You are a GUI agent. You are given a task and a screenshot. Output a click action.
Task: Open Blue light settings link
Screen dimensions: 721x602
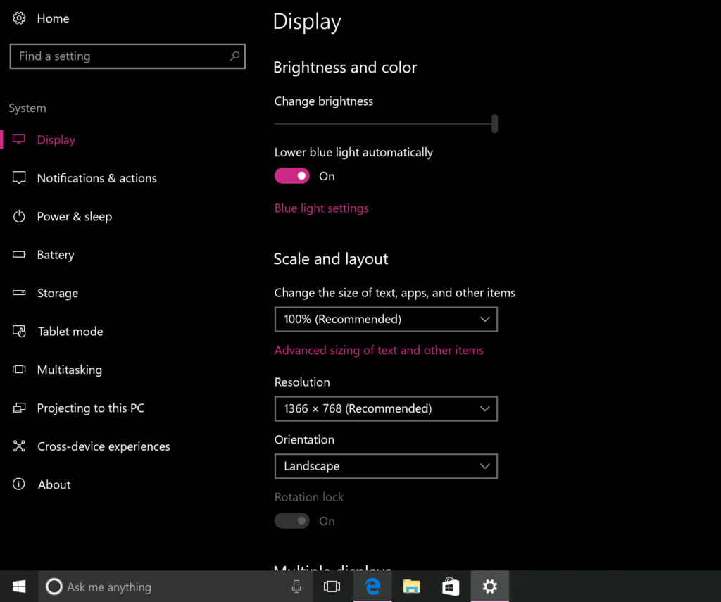coord(321,208)
